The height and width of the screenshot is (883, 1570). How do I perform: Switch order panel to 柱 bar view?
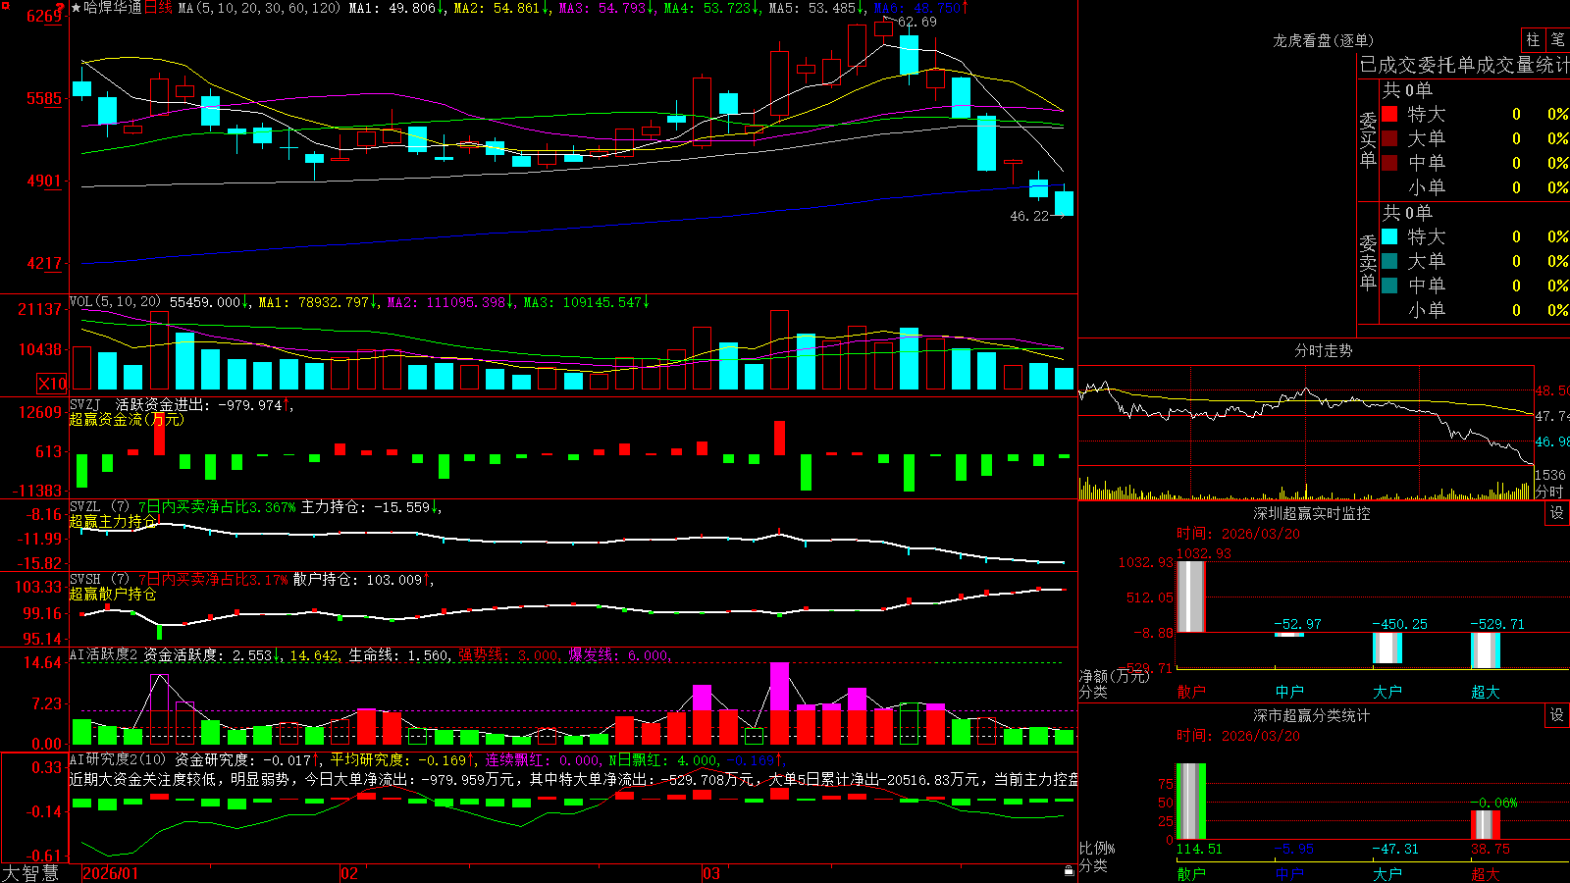coord(1533,39)
